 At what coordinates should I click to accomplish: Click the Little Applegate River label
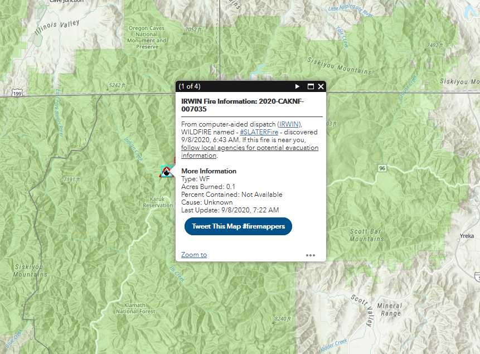click(x=351, y=10)
